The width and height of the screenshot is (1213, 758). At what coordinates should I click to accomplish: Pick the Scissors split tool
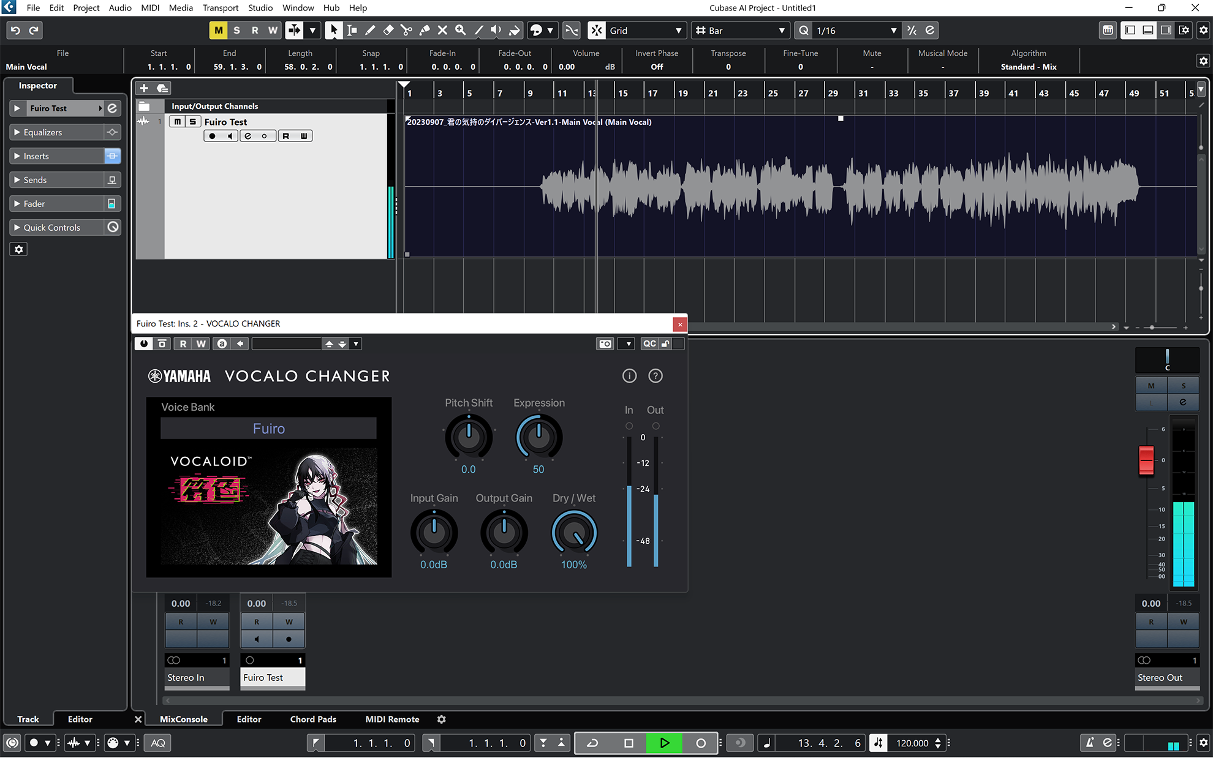pos(406,30)
